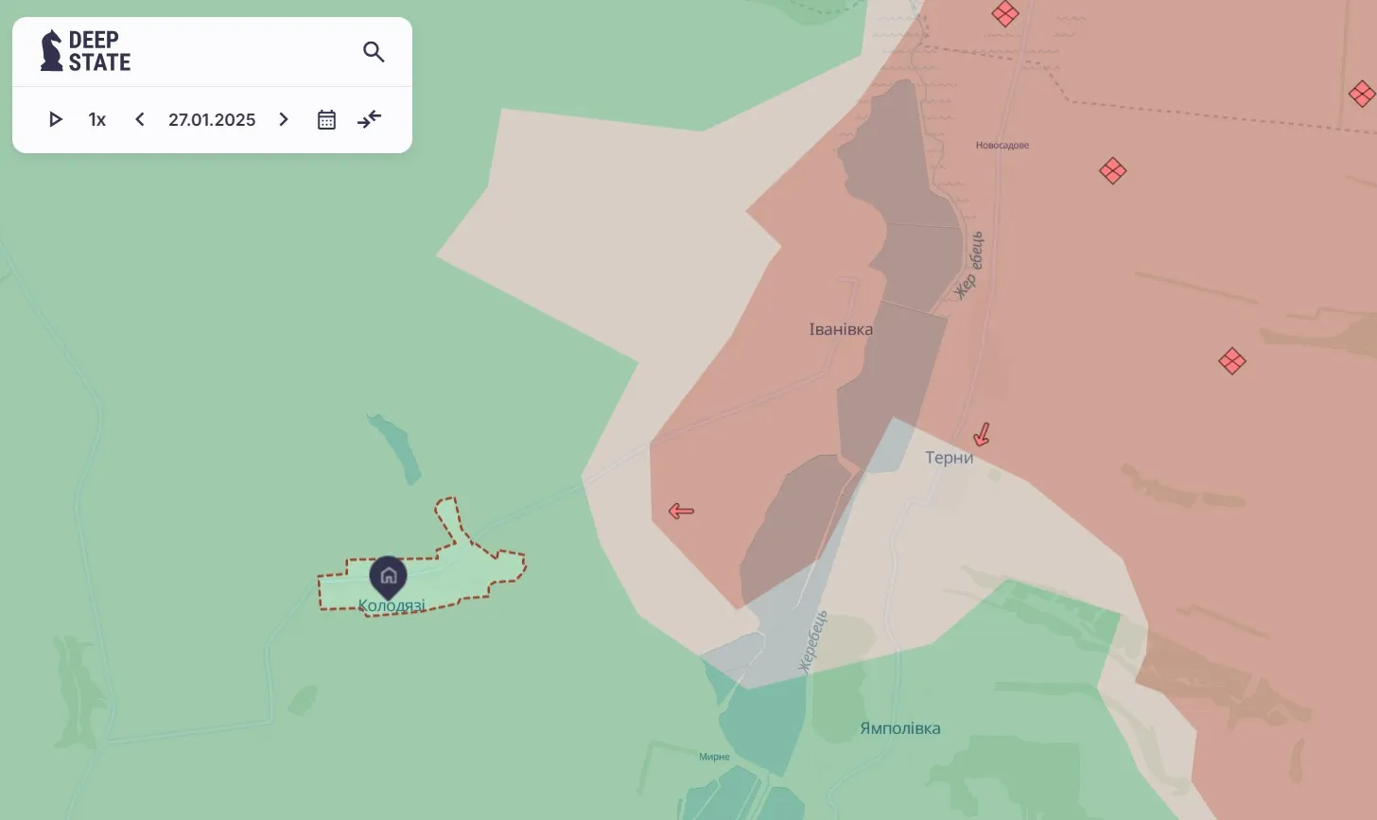Click the left-pointing red attack arrow

coord(681,512)
